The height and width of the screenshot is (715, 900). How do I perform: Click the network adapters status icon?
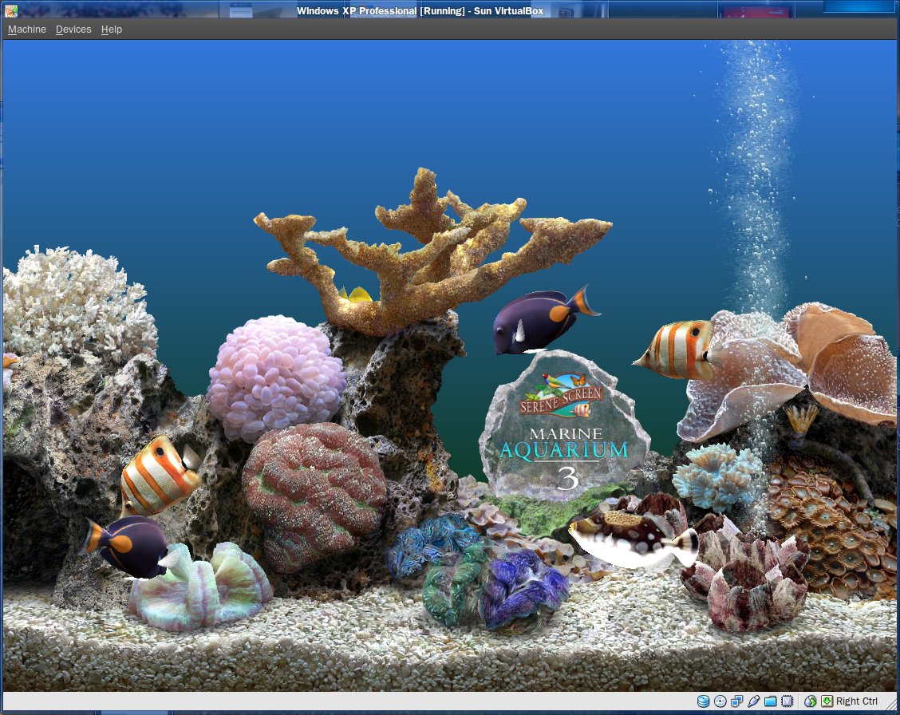[x=737, y=701]
